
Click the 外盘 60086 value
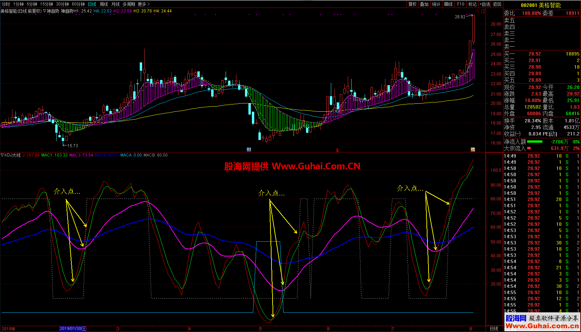(534, 113)
